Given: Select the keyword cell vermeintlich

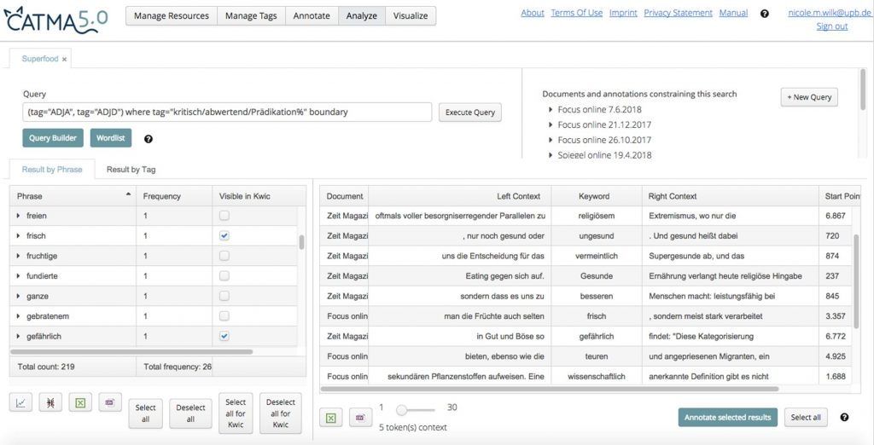Looking at the screenshot, I should coord(597,257).
